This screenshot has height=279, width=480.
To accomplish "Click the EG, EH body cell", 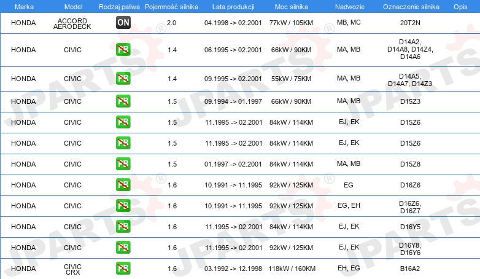I will click(349, 205).
